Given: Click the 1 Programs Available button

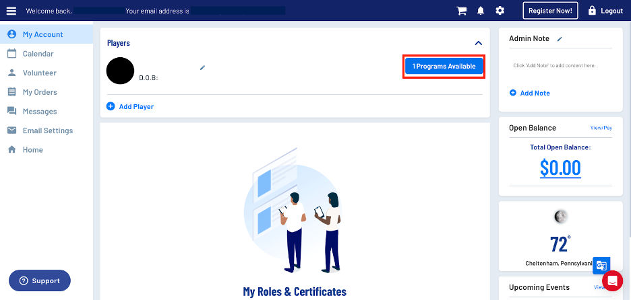Looking at the screenshot, I should 444,67.
